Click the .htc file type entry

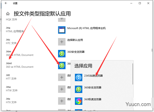coord(11,41)
